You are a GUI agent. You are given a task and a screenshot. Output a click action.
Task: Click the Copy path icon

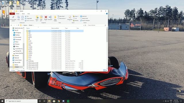click(26, 18)
